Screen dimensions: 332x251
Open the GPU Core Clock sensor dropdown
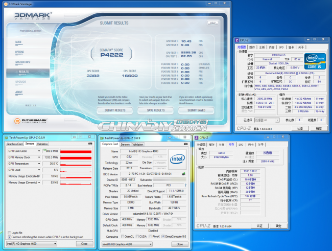coord(39,151)
